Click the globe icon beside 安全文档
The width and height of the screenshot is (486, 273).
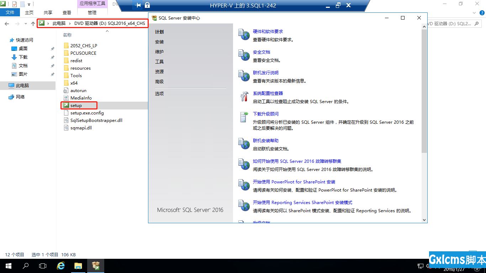[244, 55]
